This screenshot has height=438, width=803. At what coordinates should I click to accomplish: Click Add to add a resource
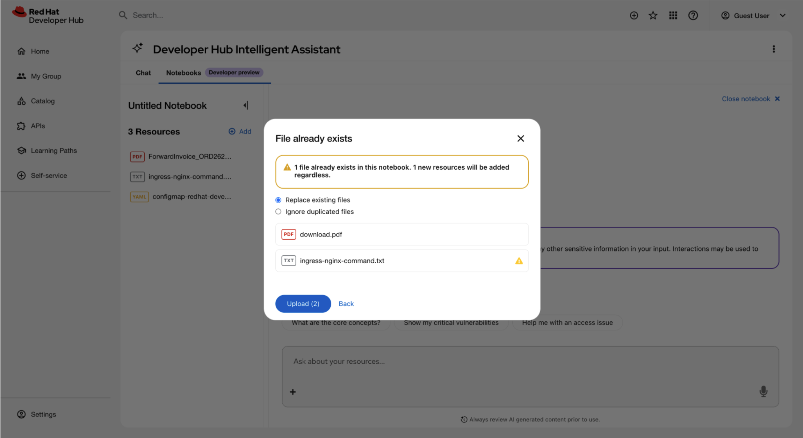point(240,131)
